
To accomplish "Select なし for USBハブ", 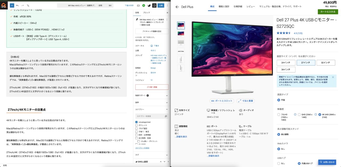I will coord(279,164).
